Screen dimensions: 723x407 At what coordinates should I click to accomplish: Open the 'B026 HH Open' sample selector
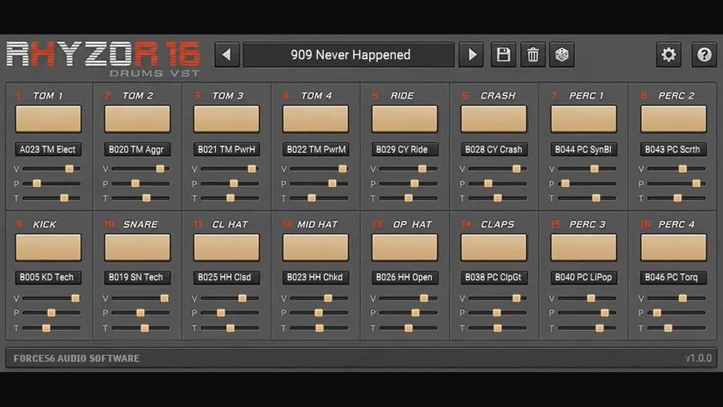tap(405, 277)
